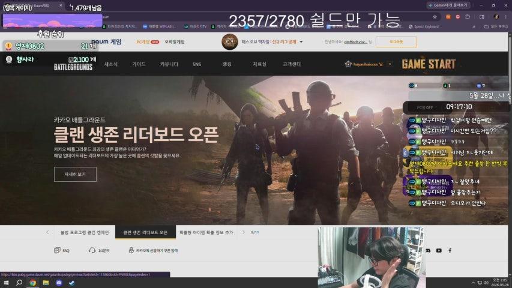Open the 고객센터 menu
This screenshot has width=512, height=288.
click(292, 64)
